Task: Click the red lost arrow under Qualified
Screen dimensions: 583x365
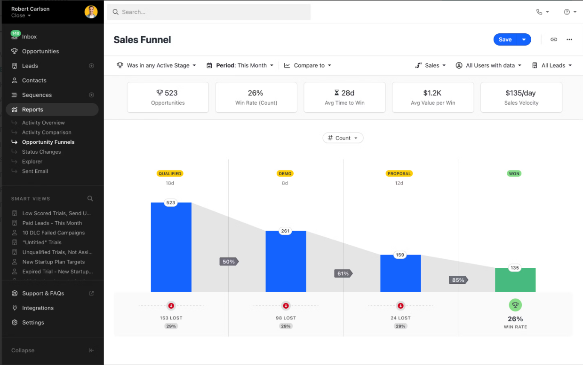Action: pos(171,306)
